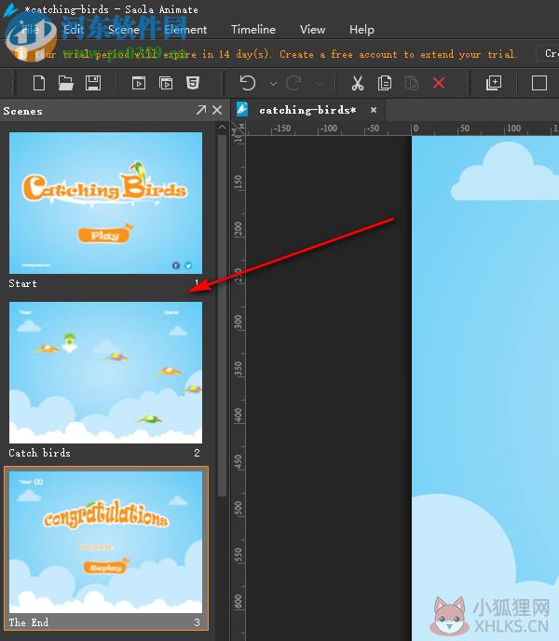The image size is (559, 641).
Task: Click The End scene name label
Action: click(x=29, y=622)
